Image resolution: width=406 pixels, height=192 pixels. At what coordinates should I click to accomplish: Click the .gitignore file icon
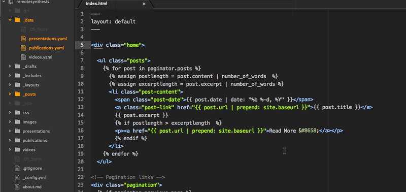tap(17, 168)
